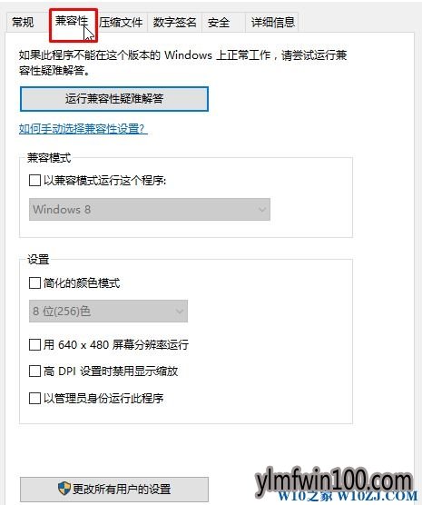Enable the 以兼容模式运行这个程序 checkbox
Viewport: 422px width, 505px height.
point(34,181)
